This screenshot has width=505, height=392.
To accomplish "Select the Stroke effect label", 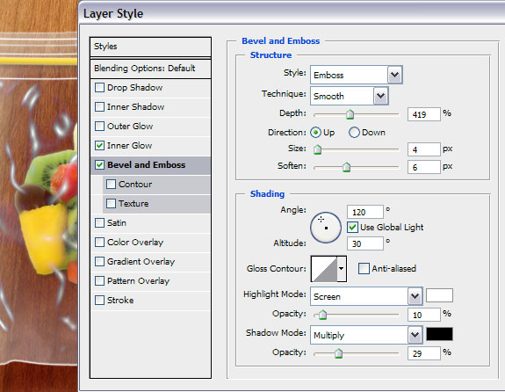I will 120,300.
